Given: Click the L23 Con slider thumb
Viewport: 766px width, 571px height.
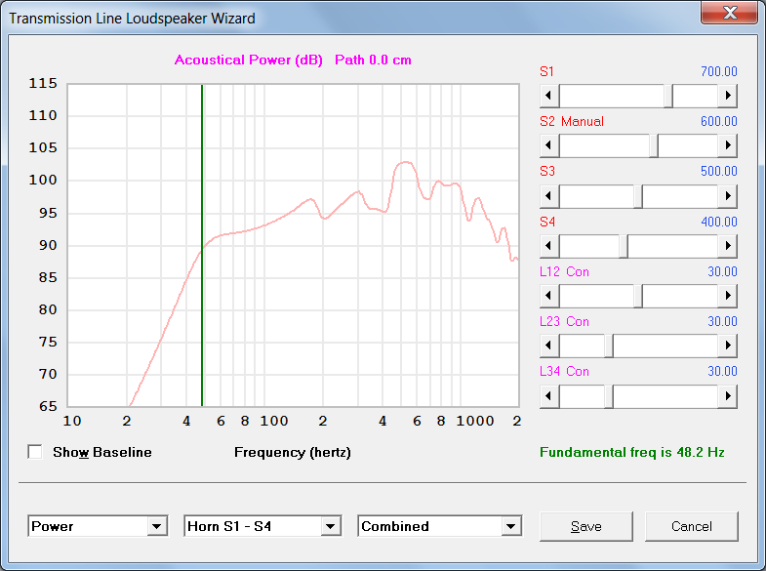Looking at the screenshot, I should (x=609, y=346).
